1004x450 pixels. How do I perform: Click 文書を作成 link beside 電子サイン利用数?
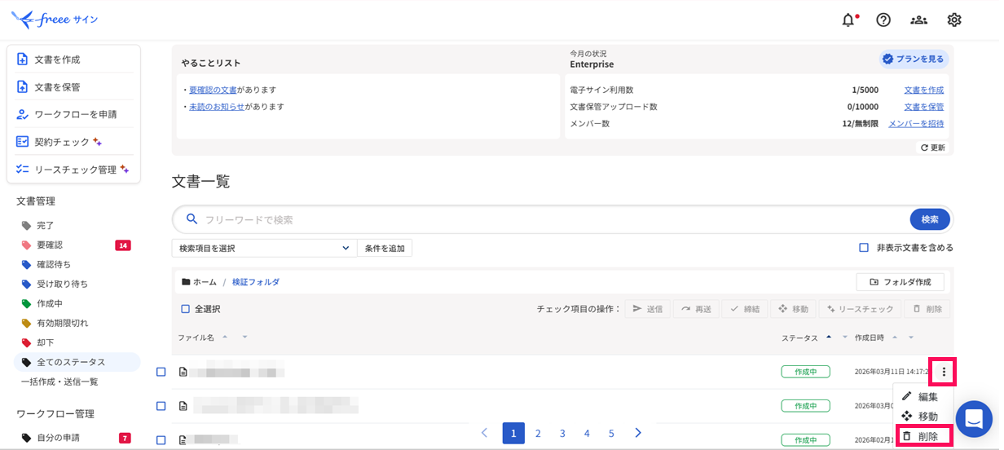924,90
